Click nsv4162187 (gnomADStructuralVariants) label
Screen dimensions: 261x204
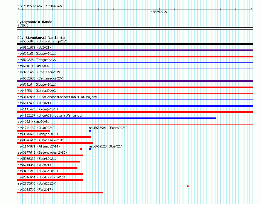coord(50,115)
